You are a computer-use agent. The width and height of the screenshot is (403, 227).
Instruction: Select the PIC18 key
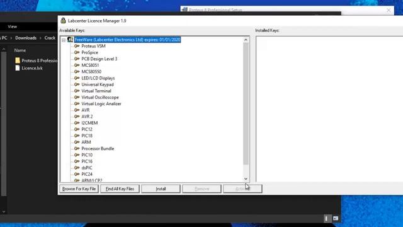pyautogui.click(x=87, y=136)
